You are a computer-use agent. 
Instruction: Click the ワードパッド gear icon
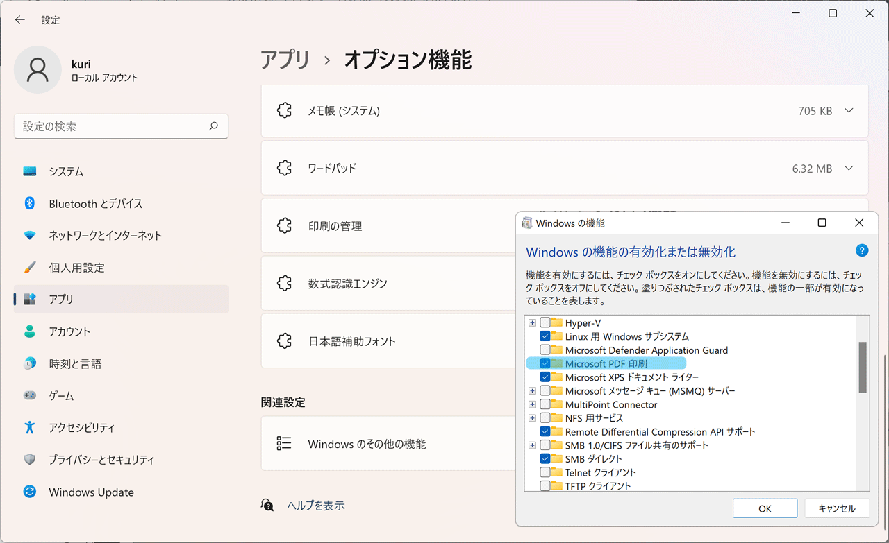[x=284, y=168]
